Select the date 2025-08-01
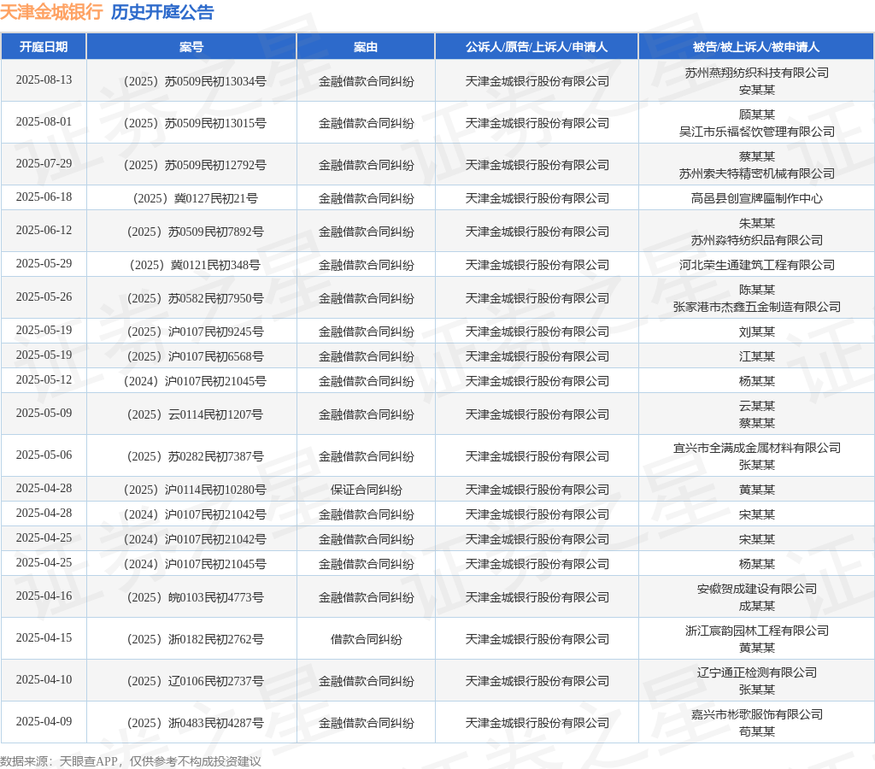This screenshot has width=875, height=769. coord(44,121)
